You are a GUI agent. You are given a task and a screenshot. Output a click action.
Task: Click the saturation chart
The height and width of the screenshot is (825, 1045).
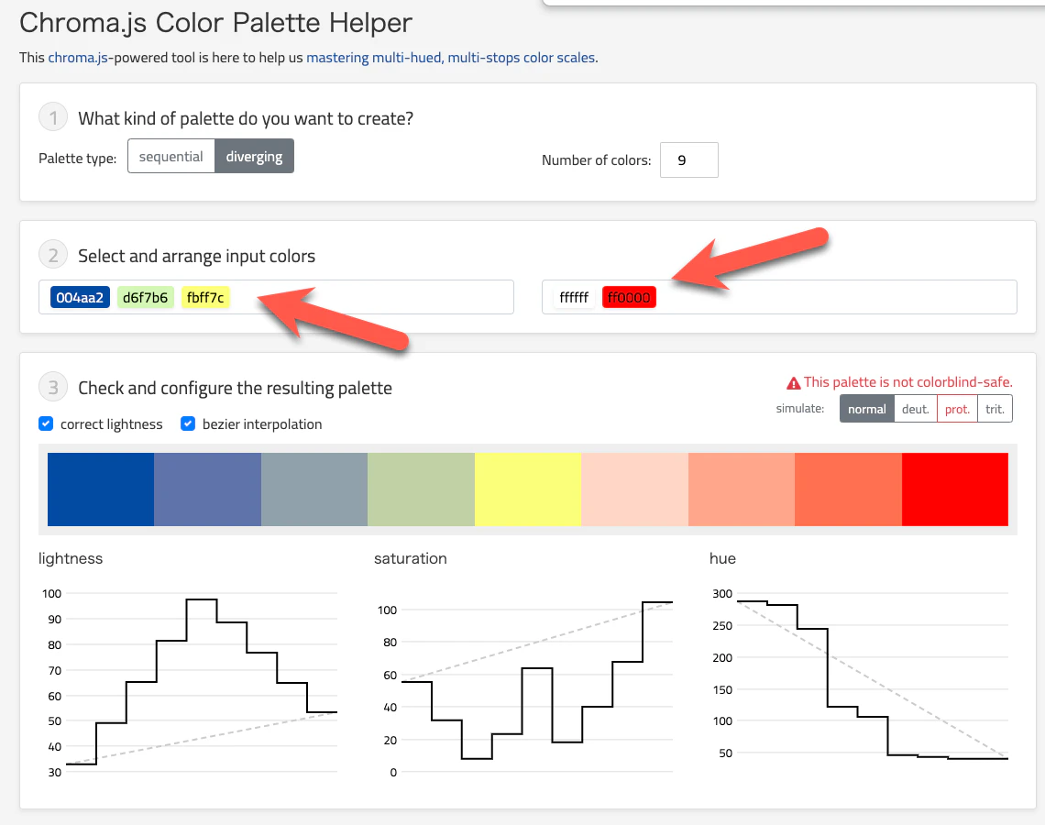[x=523, y=682]
